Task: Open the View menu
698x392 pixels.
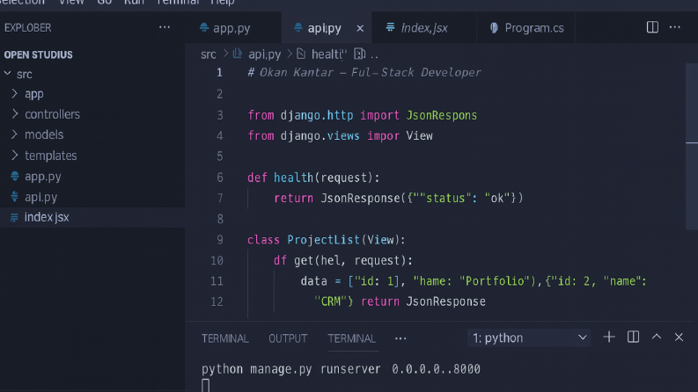Action: click(x=71, y=3)
